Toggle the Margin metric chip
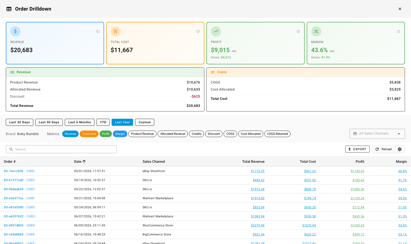This screenshot has width=411, height=244. [120, 134]
